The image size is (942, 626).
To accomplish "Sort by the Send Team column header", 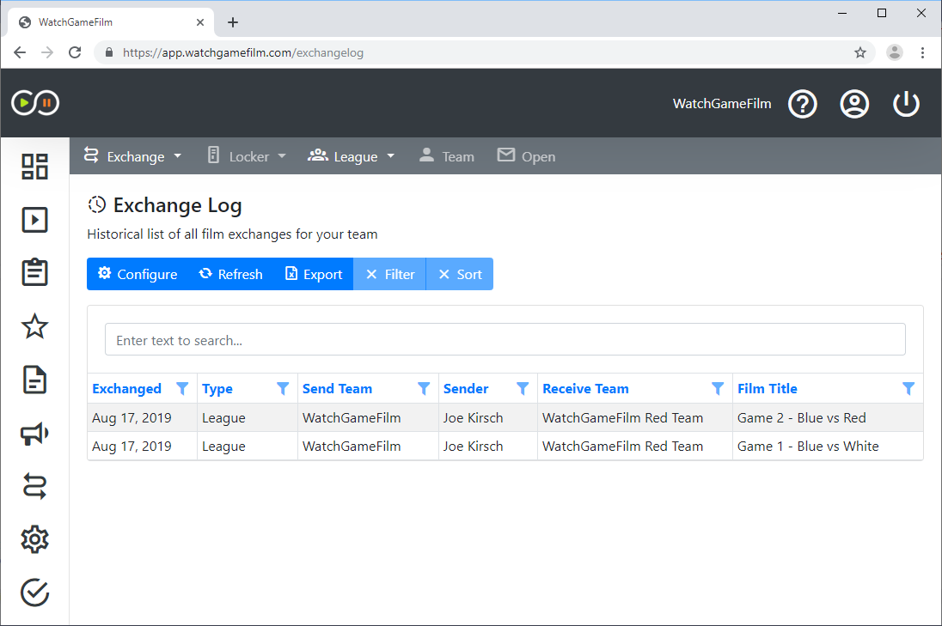I will 338,389.
